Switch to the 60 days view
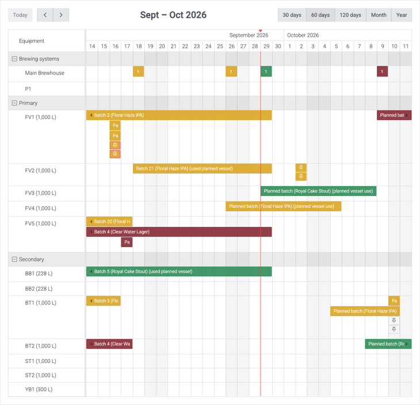420x405 pixels. point(320,15)
